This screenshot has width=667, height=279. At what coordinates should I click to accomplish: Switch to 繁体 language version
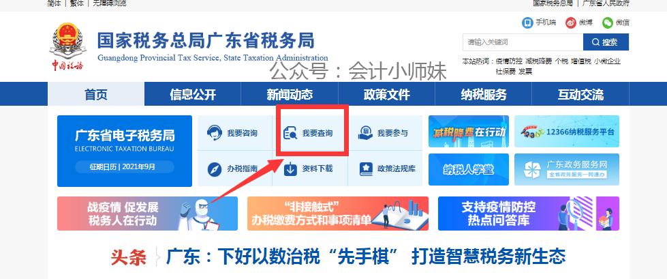pos(77,3)
